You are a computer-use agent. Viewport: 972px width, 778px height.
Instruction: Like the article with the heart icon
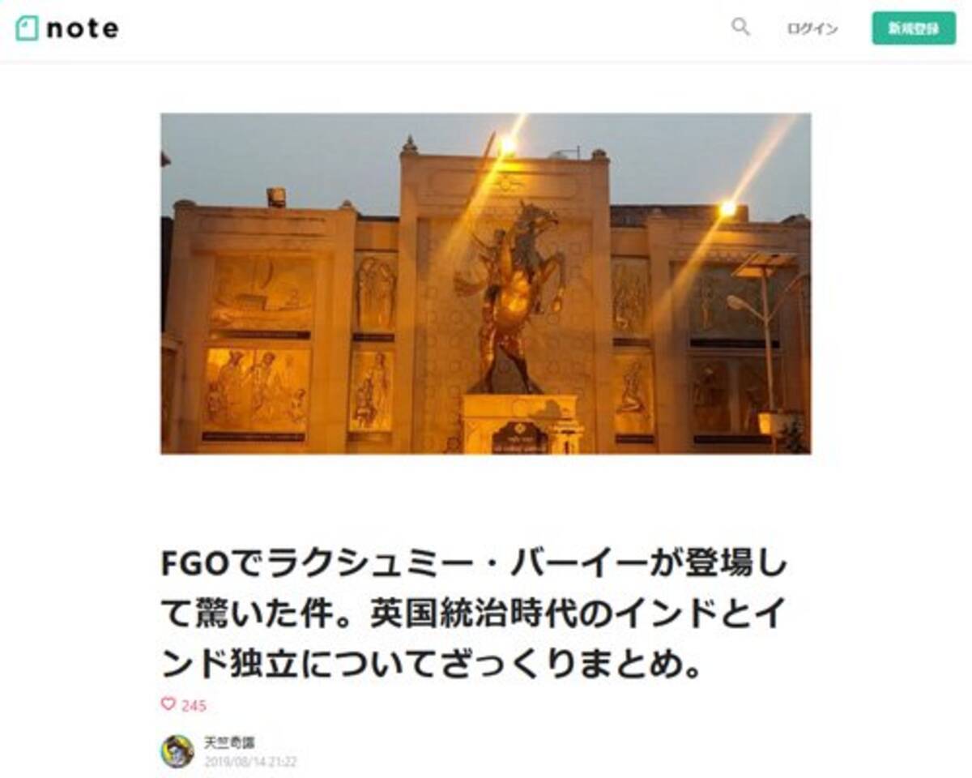(x=168, y=704)
